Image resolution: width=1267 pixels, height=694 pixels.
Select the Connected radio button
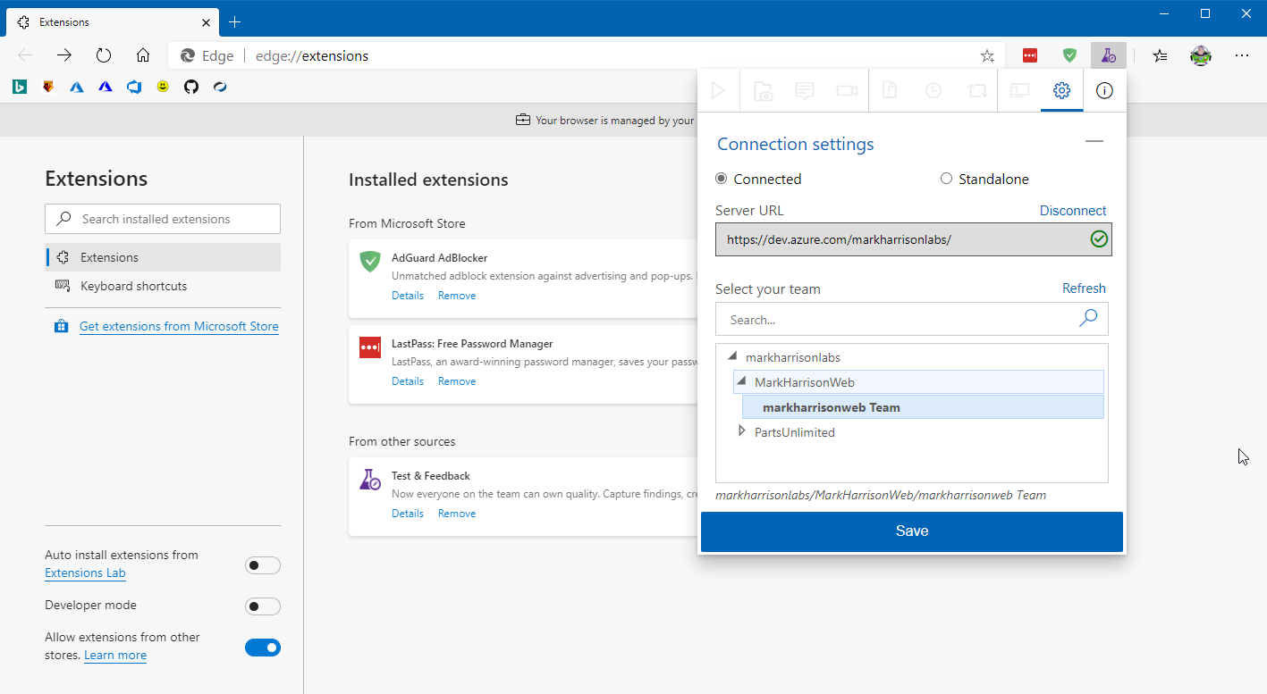click(x=722, y=179)
